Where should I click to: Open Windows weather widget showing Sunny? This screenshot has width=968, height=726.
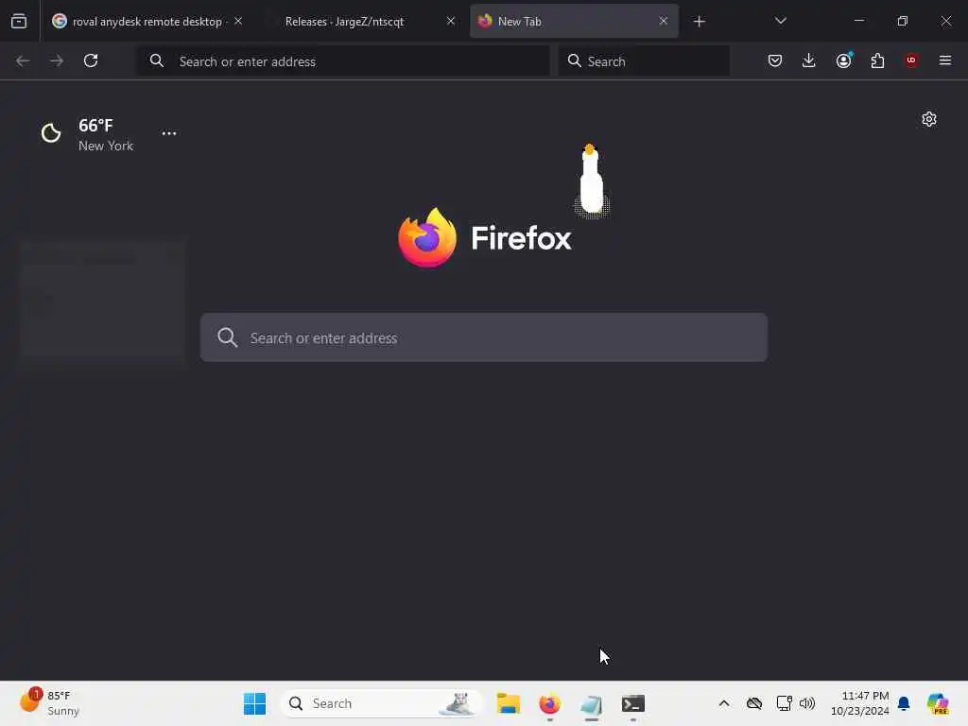coord(51,703)
